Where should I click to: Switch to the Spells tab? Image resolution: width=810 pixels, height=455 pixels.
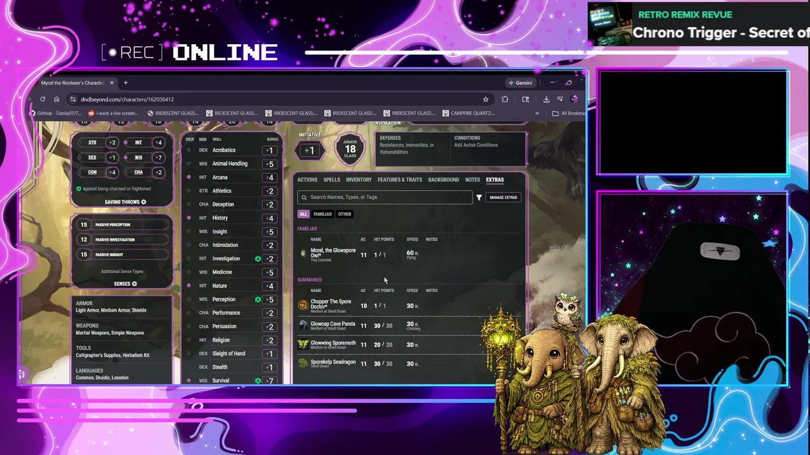pos(332,179)
